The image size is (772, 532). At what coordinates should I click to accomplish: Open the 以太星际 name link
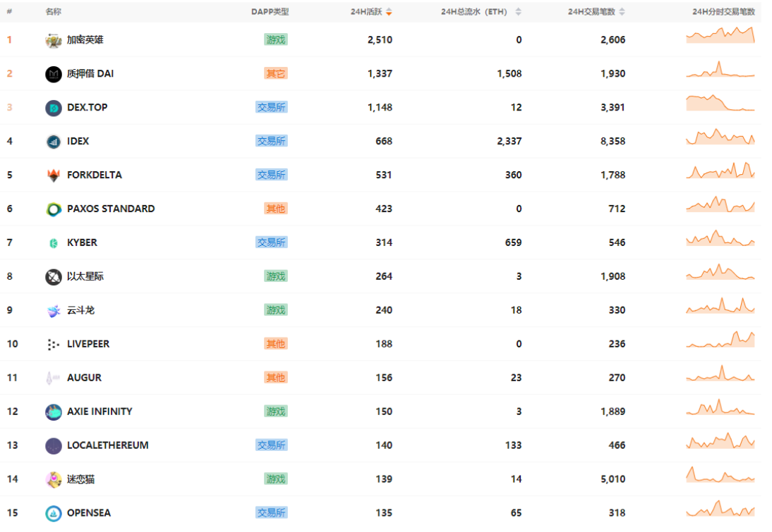pos(85,276)
